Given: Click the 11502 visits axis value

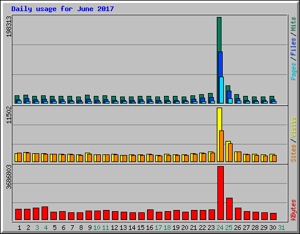Looking at the screenshot, I should pos(9,115).
